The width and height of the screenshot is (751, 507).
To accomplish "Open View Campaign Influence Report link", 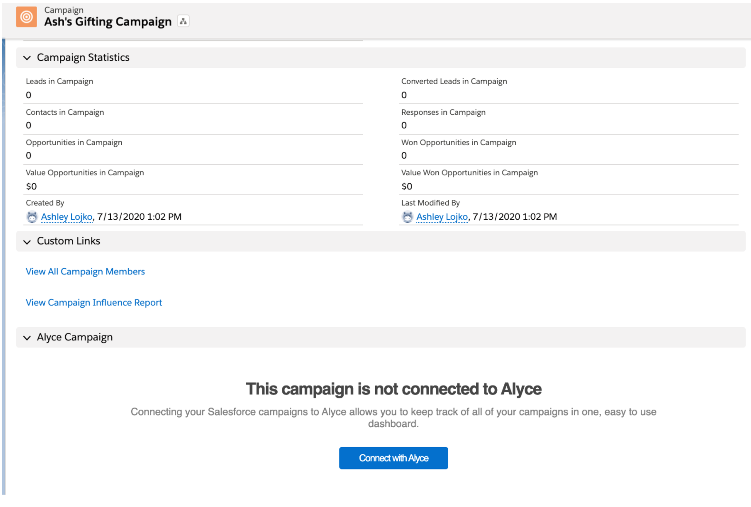I will pyautogui.click(x=94, y=302).
